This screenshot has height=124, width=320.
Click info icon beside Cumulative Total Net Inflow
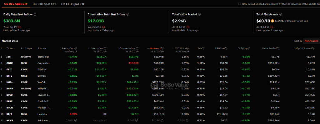128,14
